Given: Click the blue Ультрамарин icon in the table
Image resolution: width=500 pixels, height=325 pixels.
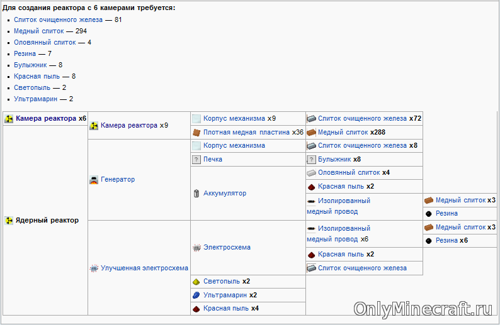Looking at the screenshot, I should [196, 295].
